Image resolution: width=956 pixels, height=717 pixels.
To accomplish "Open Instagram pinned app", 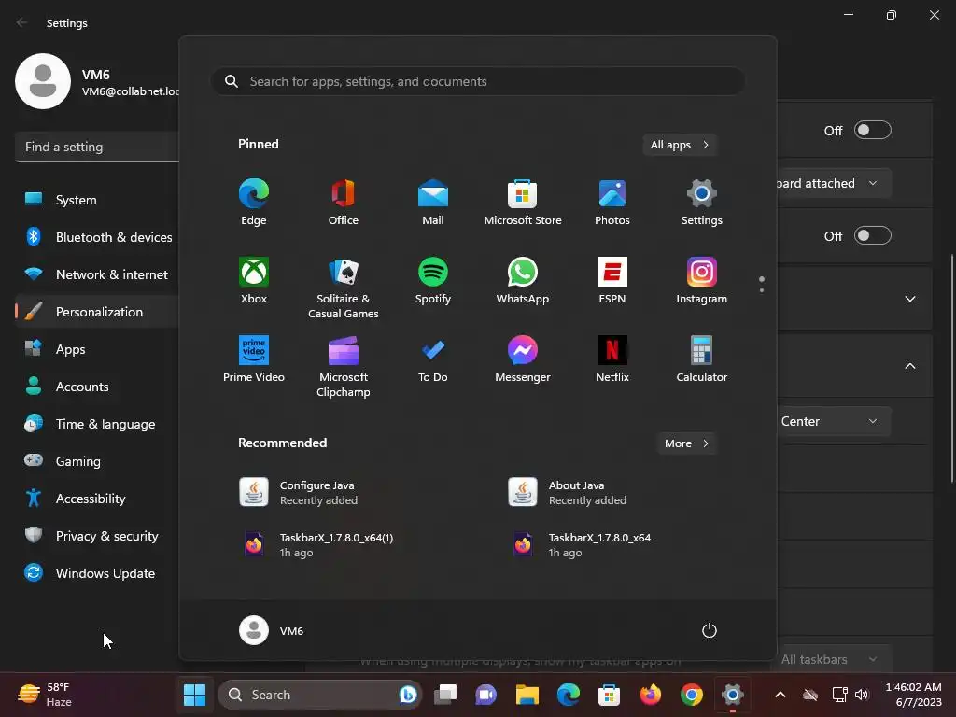I will click(x=702, y=281).
